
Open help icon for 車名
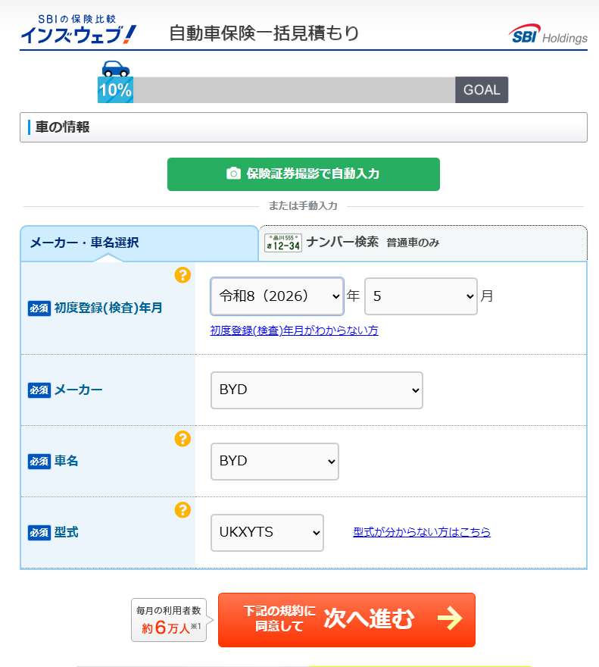coord(183,439)
